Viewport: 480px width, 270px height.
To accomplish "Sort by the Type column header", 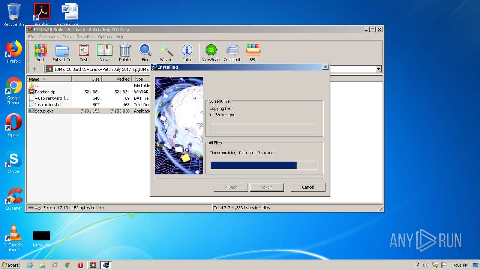I will click(141, 79).
